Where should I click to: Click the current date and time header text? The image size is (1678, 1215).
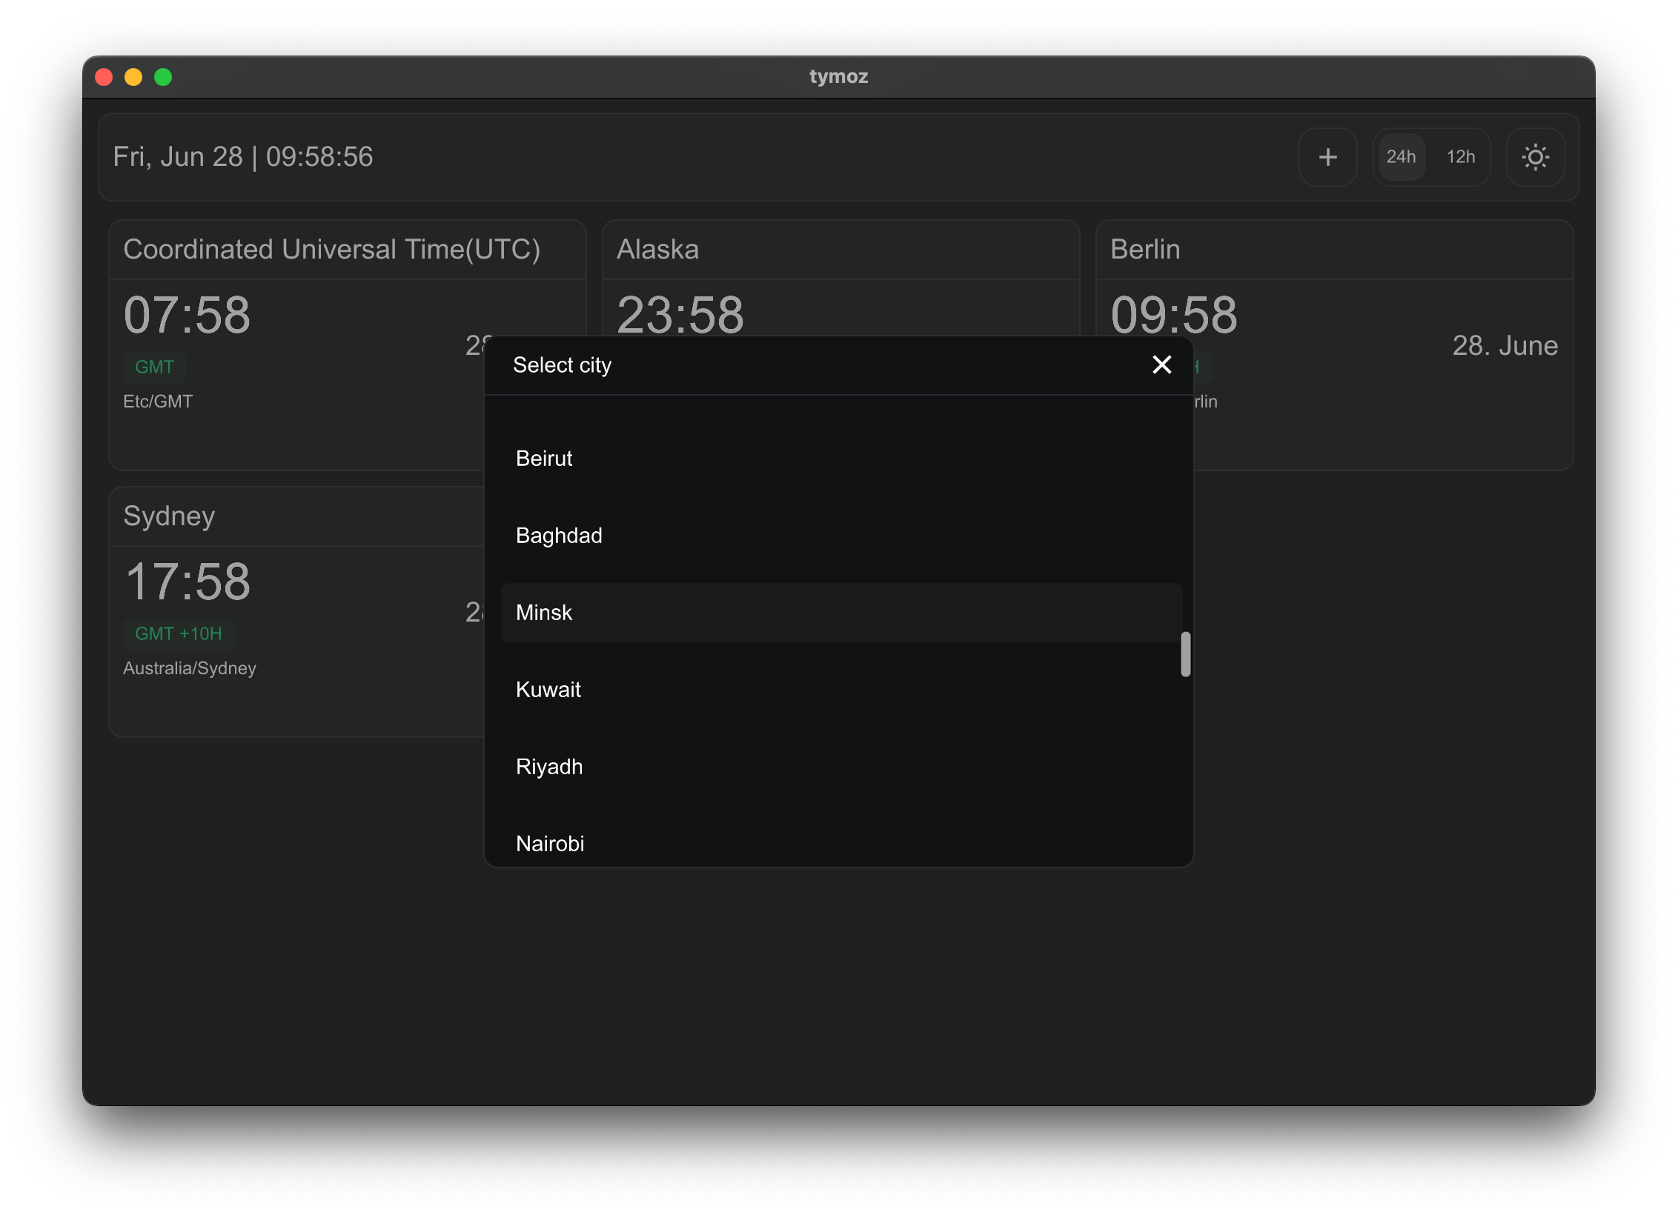pos(243,157)
